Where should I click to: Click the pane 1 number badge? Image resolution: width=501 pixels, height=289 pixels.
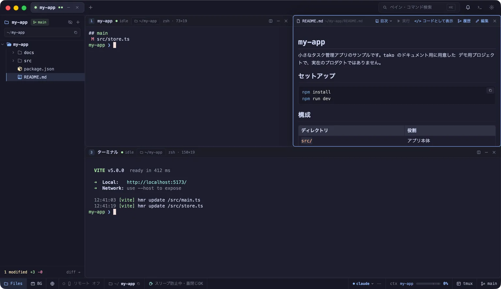(91, 21)
